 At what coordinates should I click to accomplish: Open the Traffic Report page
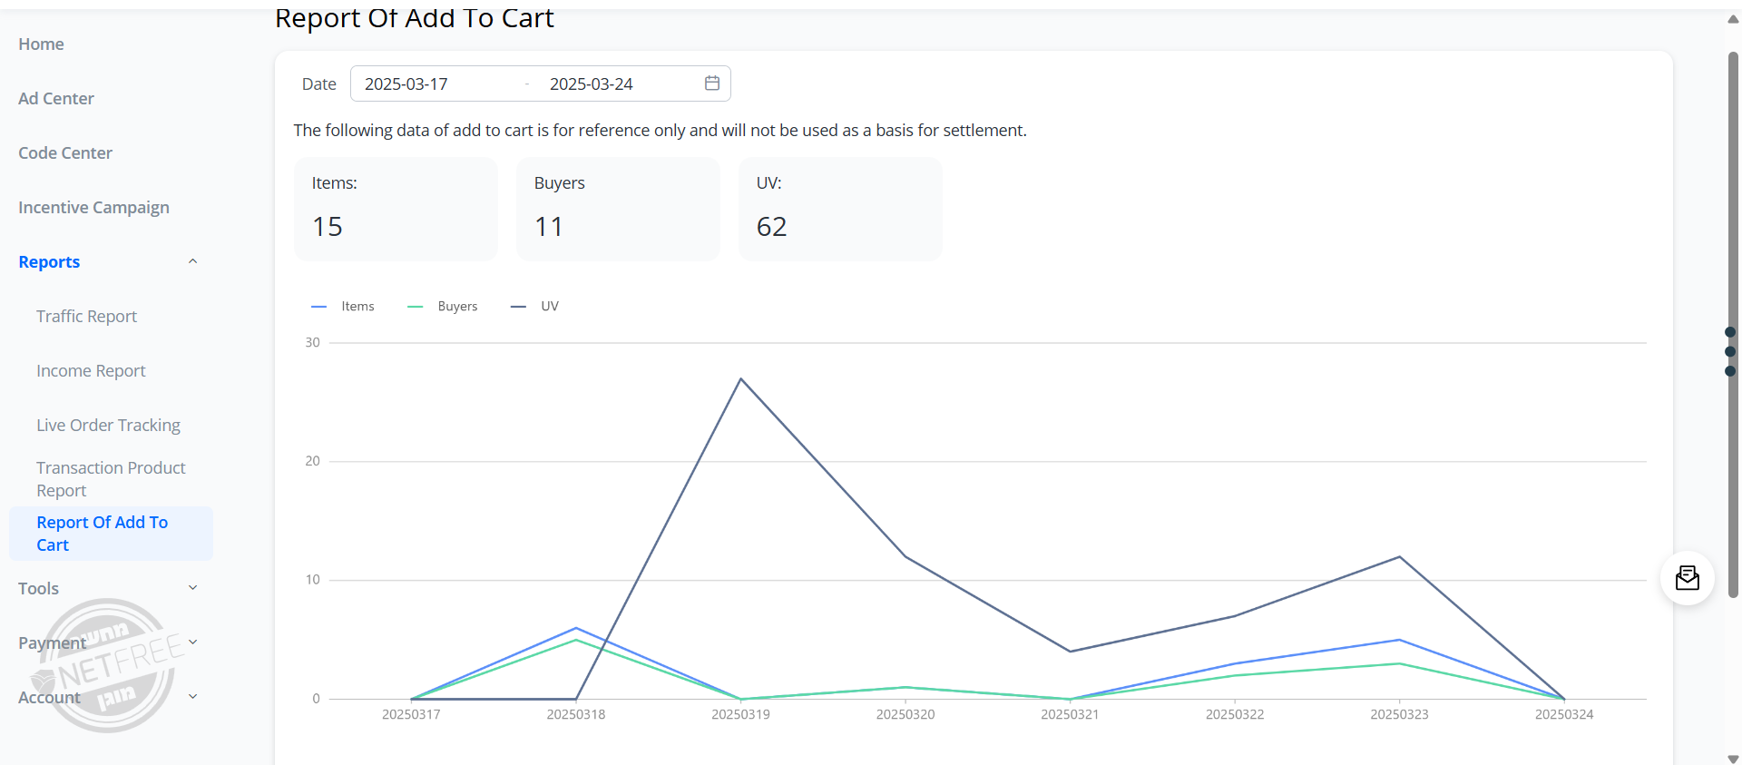pos(86,317)
